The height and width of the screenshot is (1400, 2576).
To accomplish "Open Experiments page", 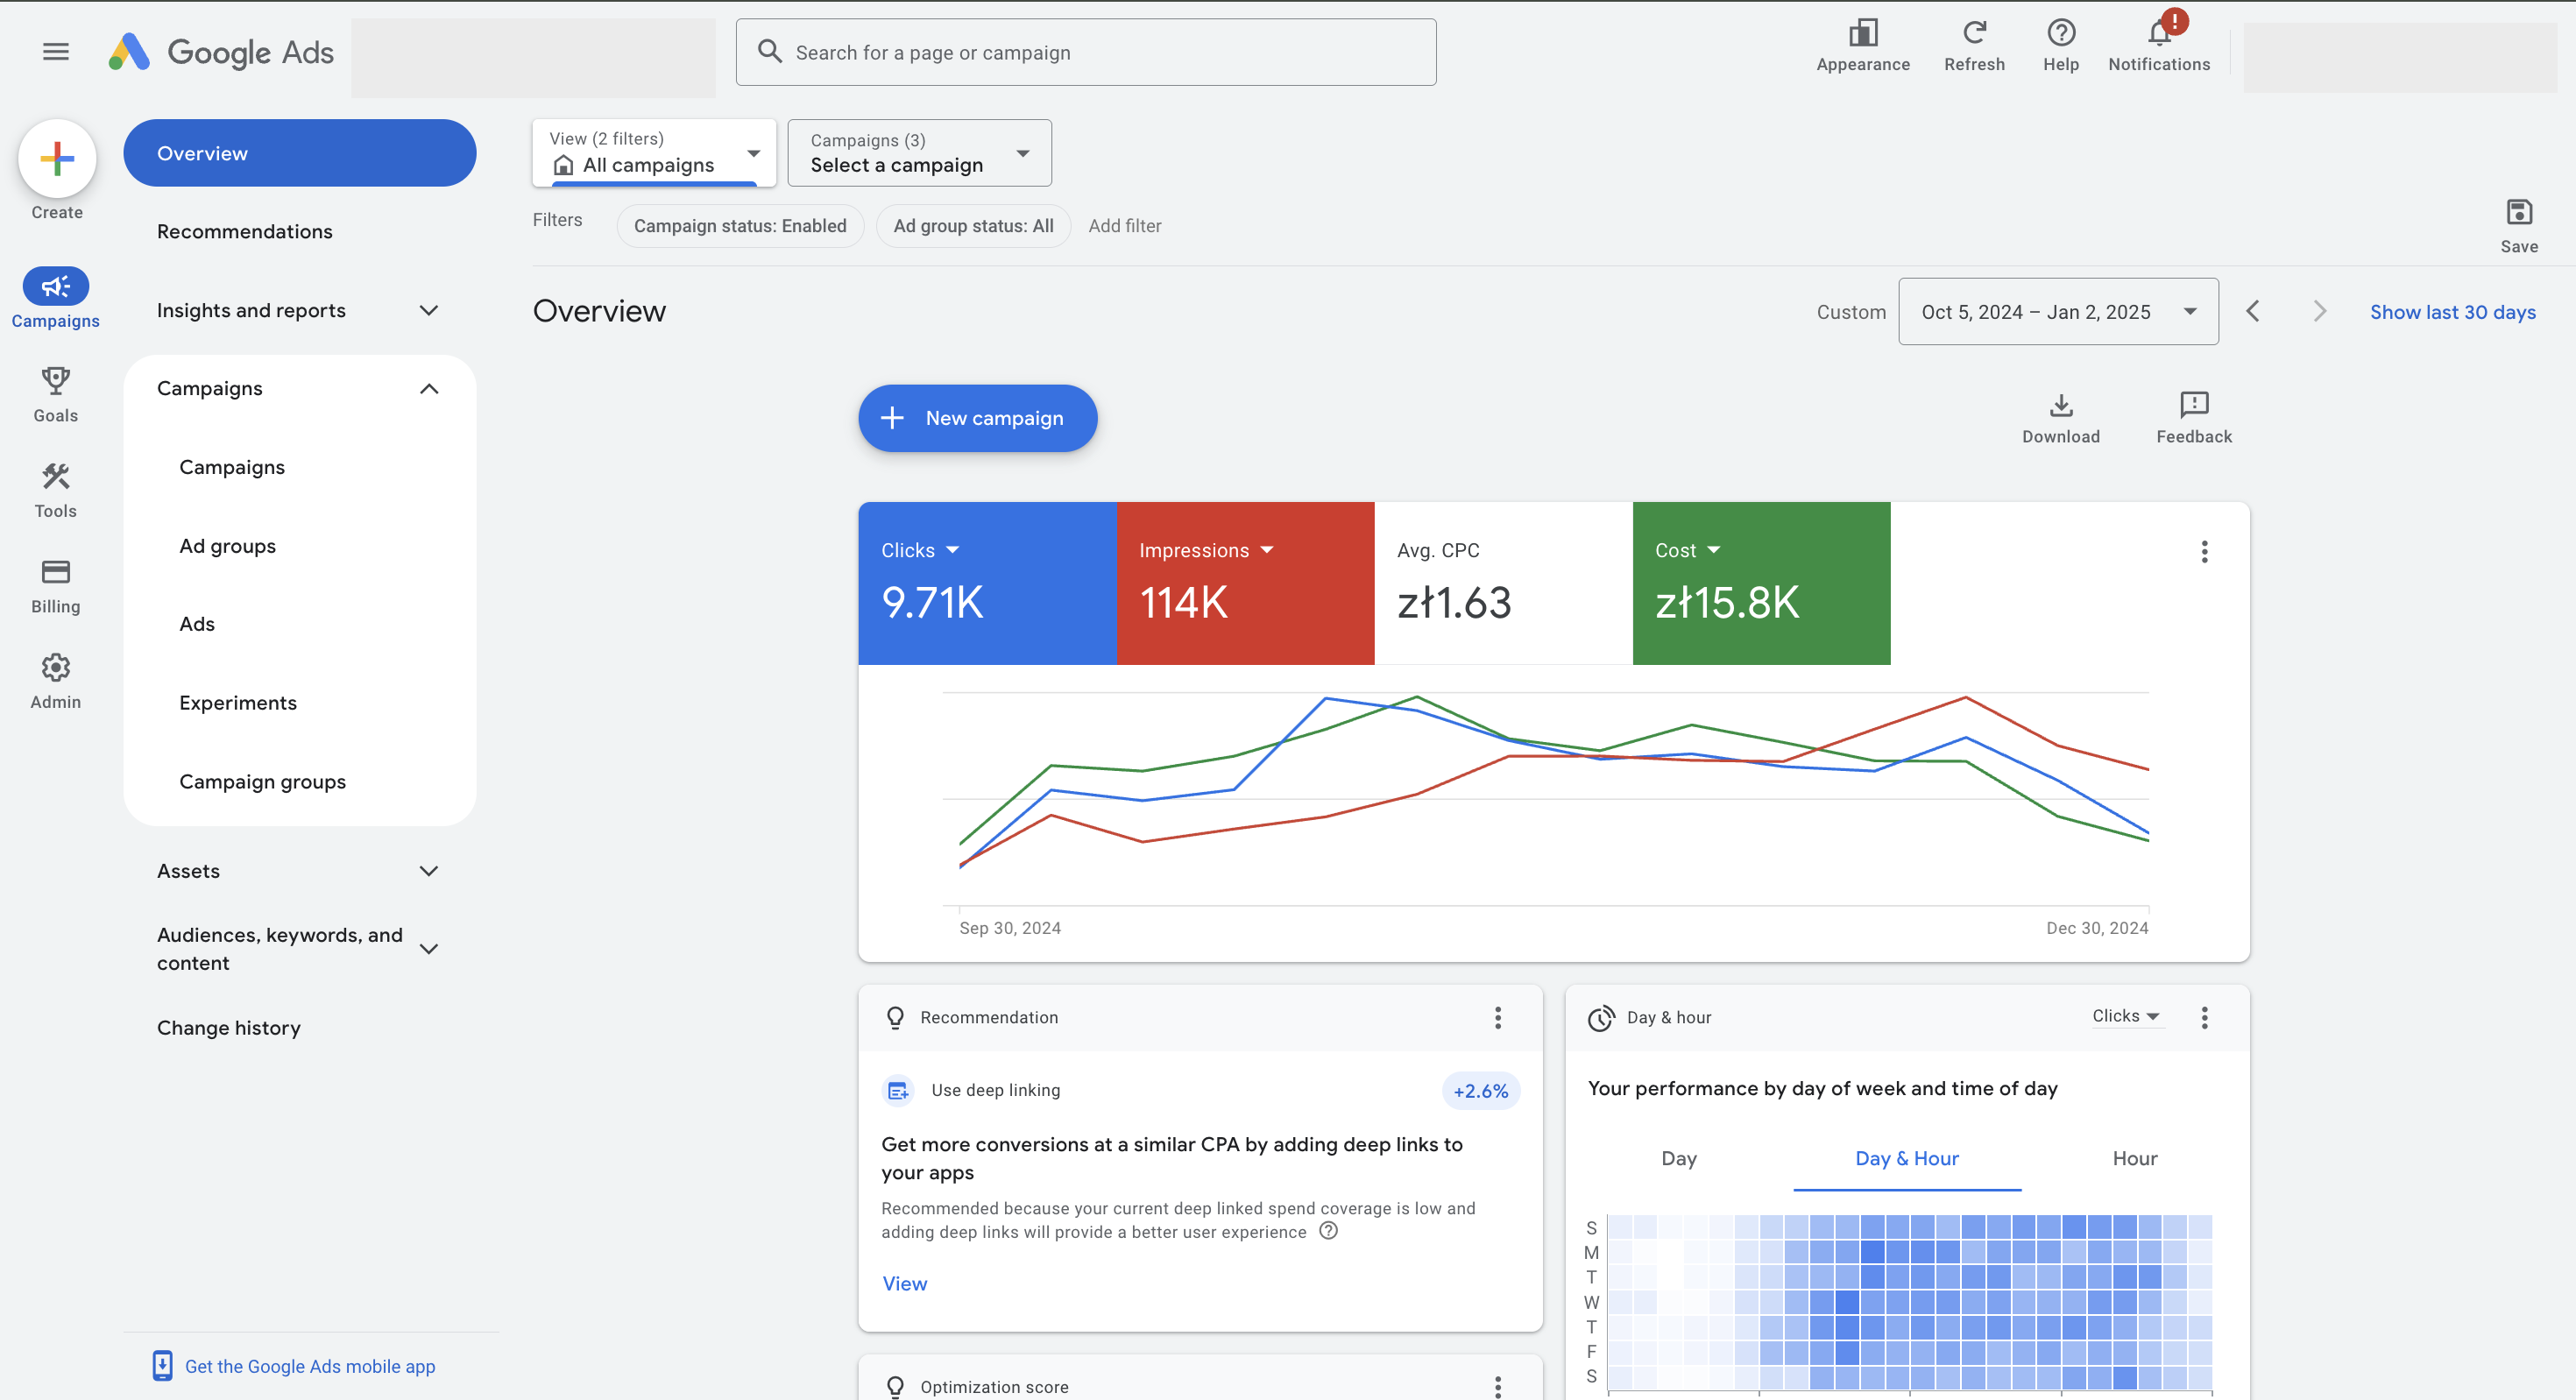I will 238,703.
